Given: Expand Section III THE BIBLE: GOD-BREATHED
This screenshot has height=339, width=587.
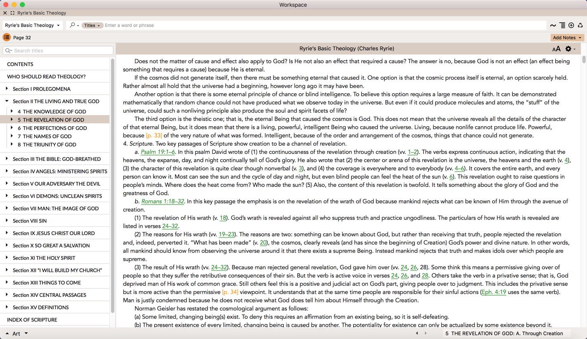Looking at the screenshot, I should point(7,159).
